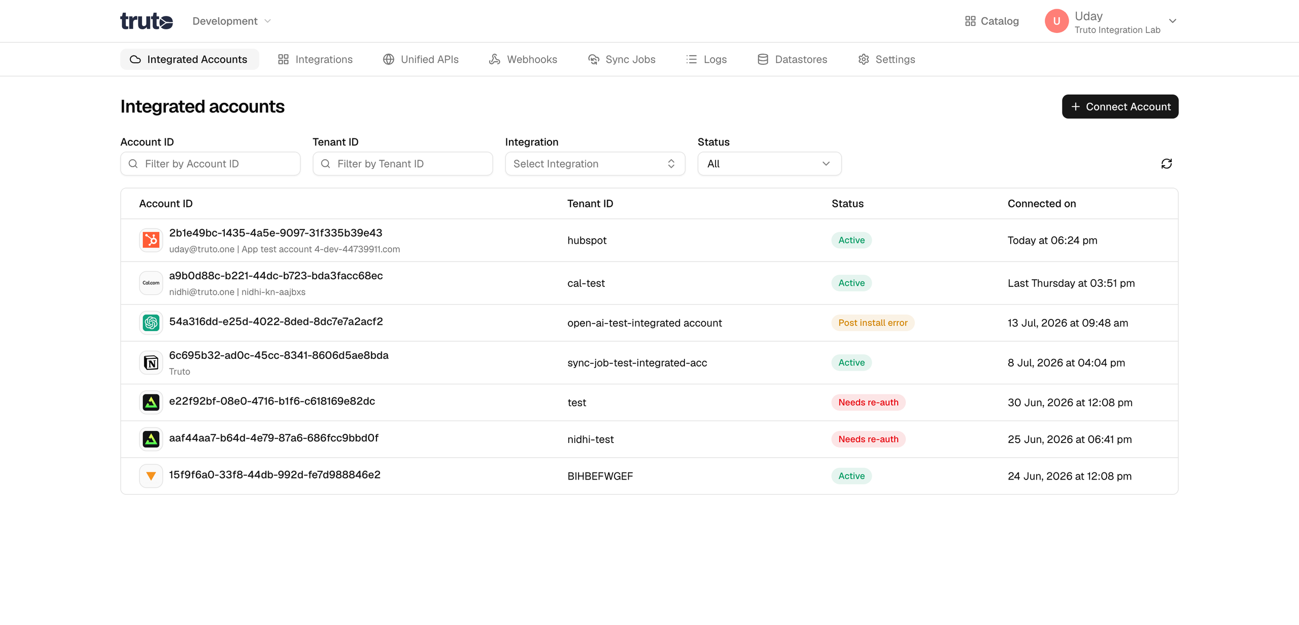Open the Sync Jobs tab
The width and height of the screenshot is (1299, 625).
click(622, 59)
